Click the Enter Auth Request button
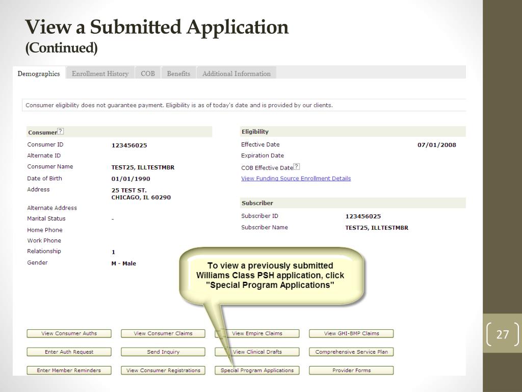522x392 pixels. pyautogui.click(x=69, y=352)
